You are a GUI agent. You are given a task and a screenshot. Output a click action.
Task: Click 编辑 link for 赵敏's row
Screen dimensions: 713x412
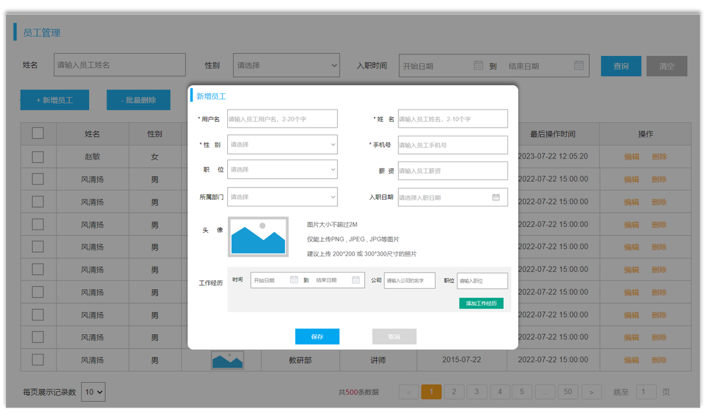coord(632,157)
